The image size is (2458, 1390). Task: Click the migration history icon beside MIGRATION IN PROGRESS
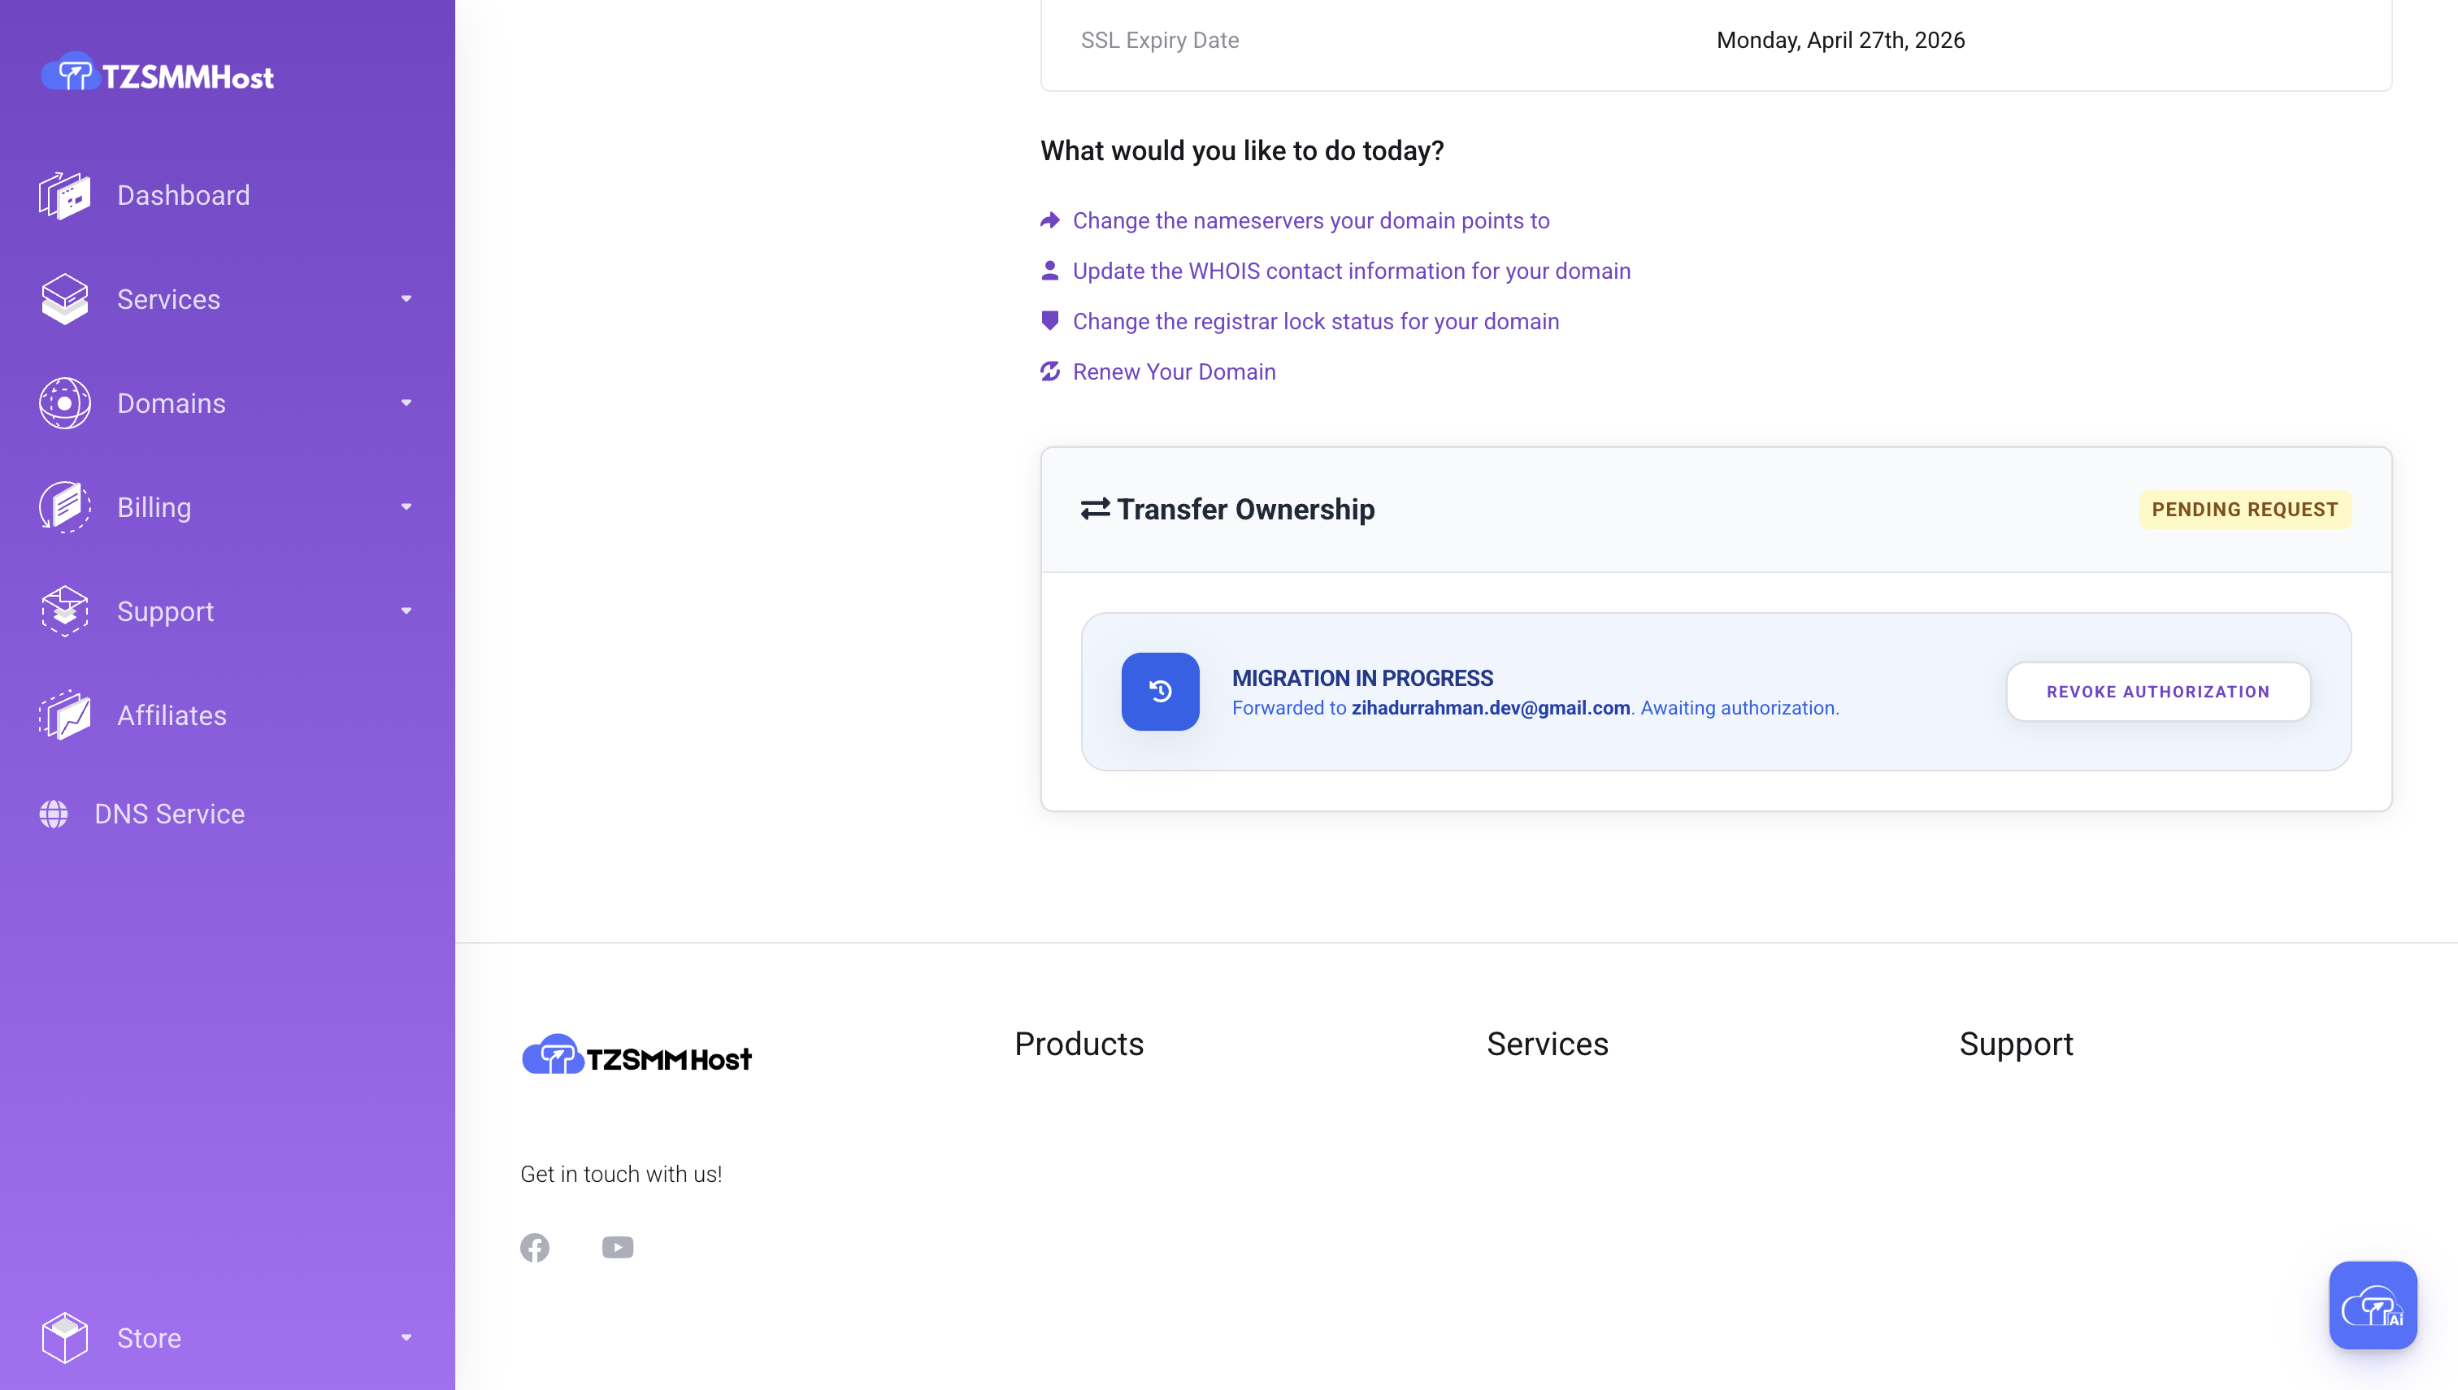tap(1160, 691)
